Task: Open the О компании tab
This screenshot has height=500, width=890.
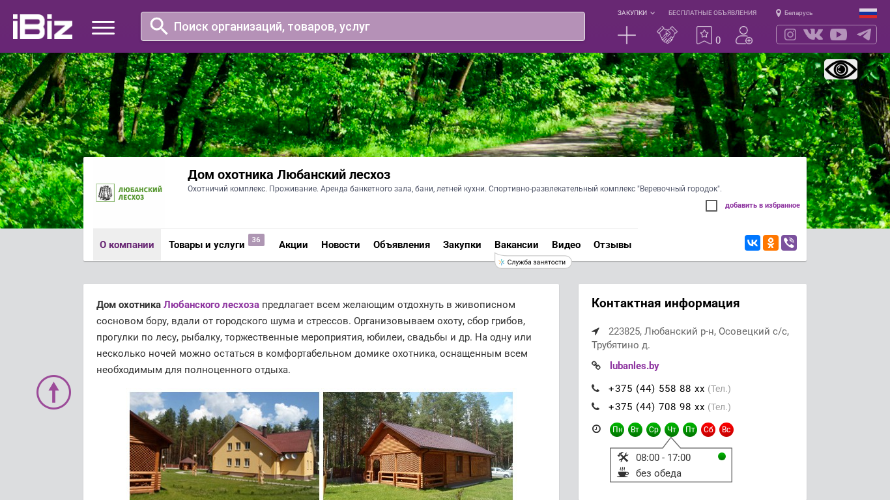Action: point(127,245)
